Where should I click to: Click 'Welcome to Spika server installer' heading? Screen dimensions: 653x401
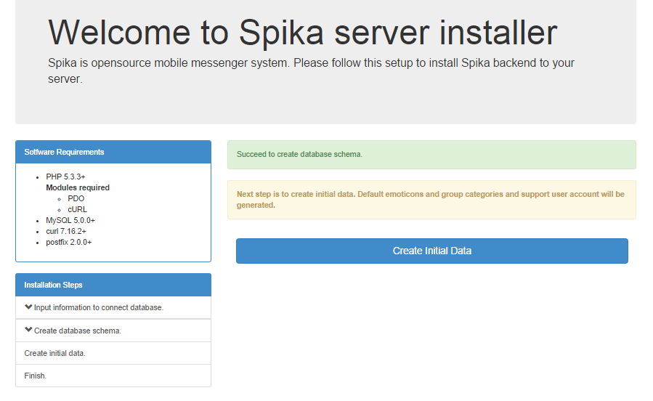pos(302,33)
